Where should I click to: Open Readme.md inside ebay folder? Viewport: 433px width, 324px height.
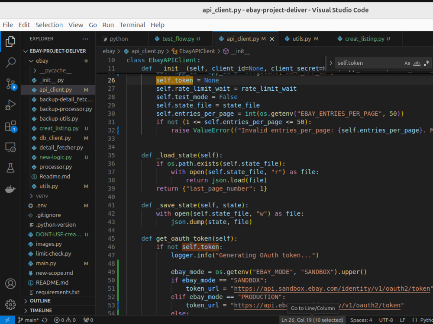55,177
